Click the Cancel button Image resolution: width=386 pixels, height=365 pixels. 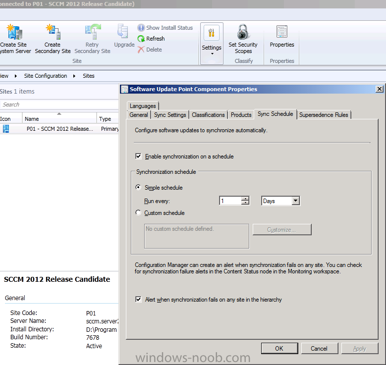pyautogui.click(x=319, y=349)
